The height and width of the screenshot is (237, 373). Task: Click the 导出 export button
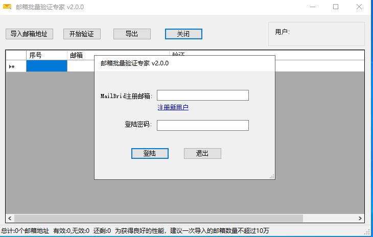click(132, 34)
